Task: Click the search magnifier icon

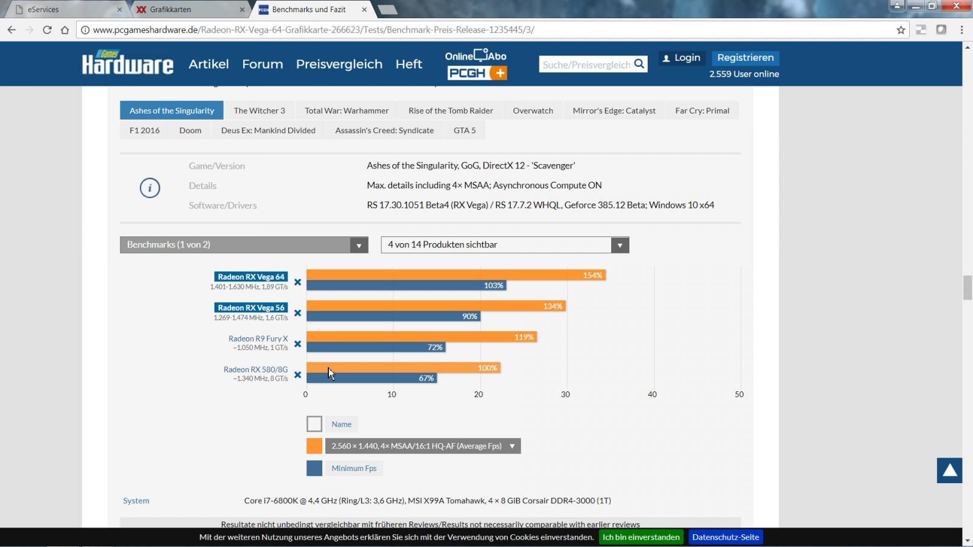Action: pyautogui.click(x=639, y=64)
